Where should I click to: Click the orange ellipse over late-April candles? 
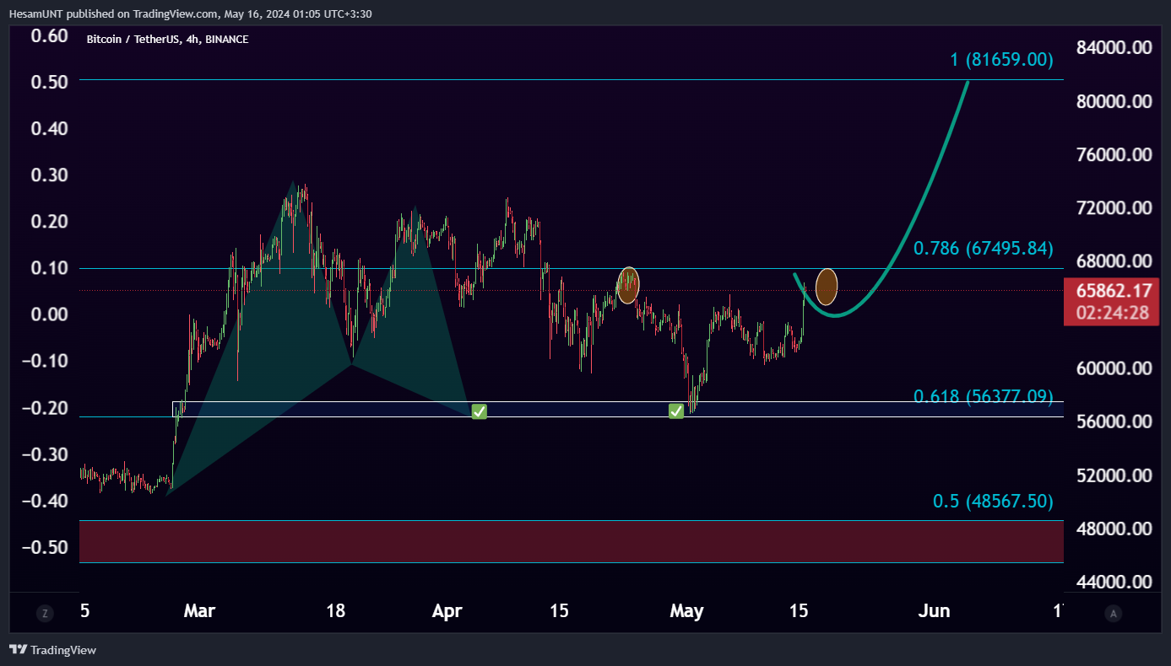tap(628, 285)
